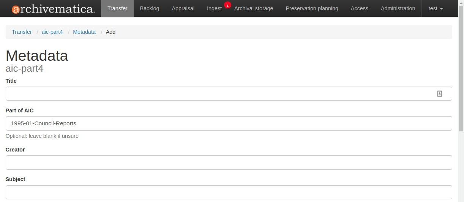
Task: Open the Backlog tab
Action: pyautogui.click(x=150, y=8)
